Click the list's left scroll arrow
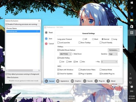The image size is (136, 102). [7, 70]
